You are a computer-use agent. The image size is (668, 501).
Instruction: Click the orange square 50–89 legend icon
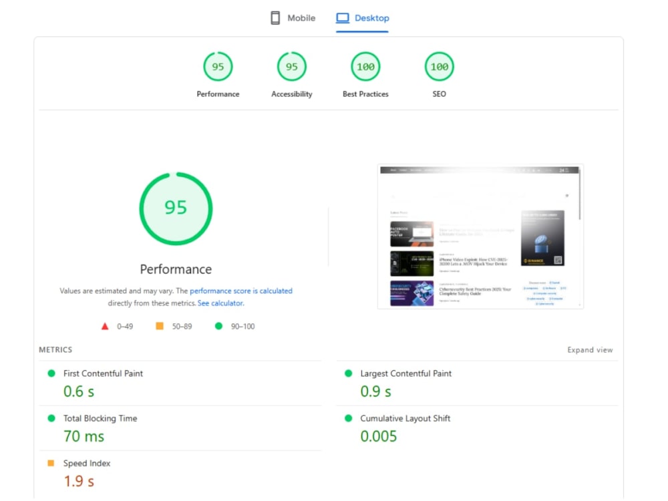pyautogui.click(x=160, y=326)
